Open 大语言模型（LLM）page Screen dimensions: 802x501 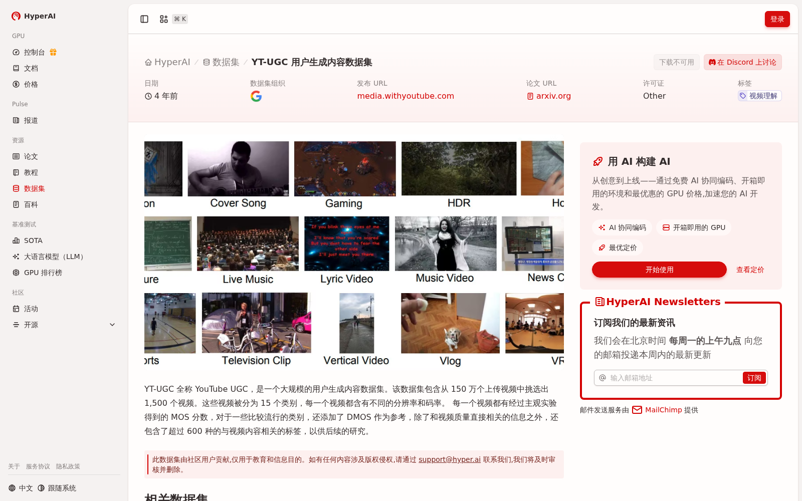coord(55,257)
